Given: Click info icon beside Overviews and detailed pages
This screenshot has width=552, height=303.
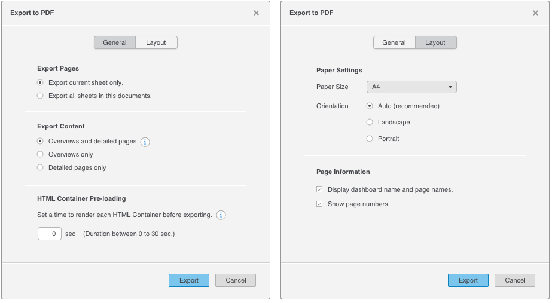Looking at the screenshot, I should click(145, 142).
